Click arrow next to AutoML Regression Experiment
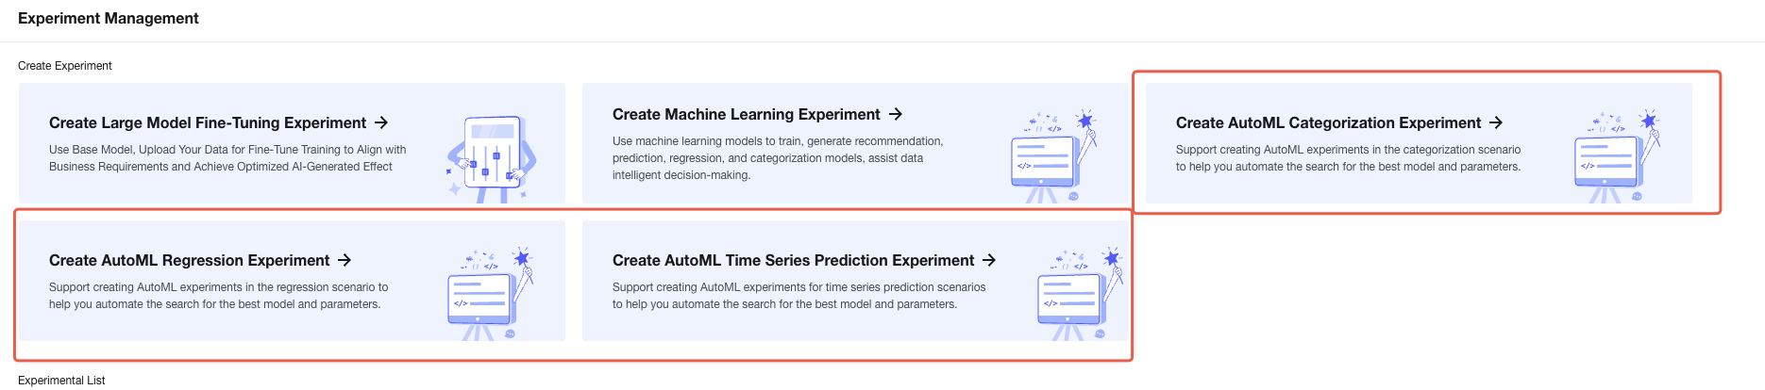The height and width of the screenshot is (390, 1765). (x=345, y=260)
